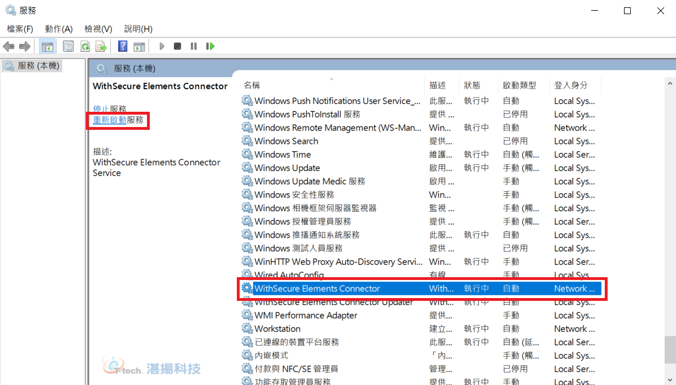
Task: Select Windows 測試人員服務 row
Action: pyautogui.click(x=421, y=248)
